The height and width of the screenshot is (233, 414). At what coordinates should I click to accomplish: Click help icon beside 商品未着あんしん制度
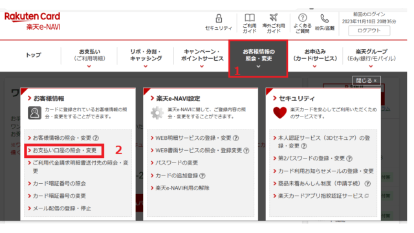coord(367,184)
